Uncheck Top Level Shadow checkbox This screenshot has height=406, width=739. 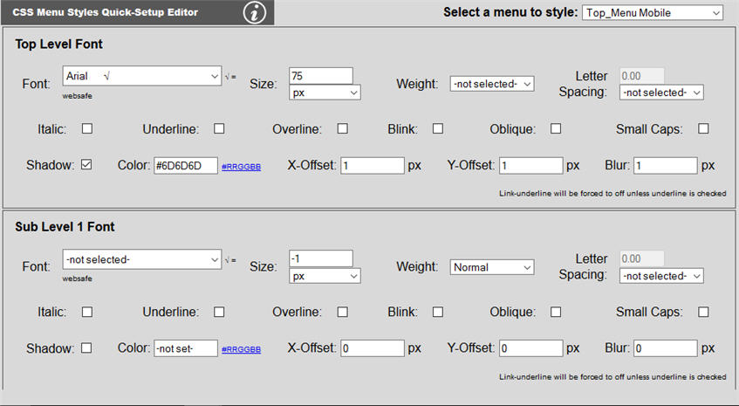pyautogui.click(x=86, y=164)
